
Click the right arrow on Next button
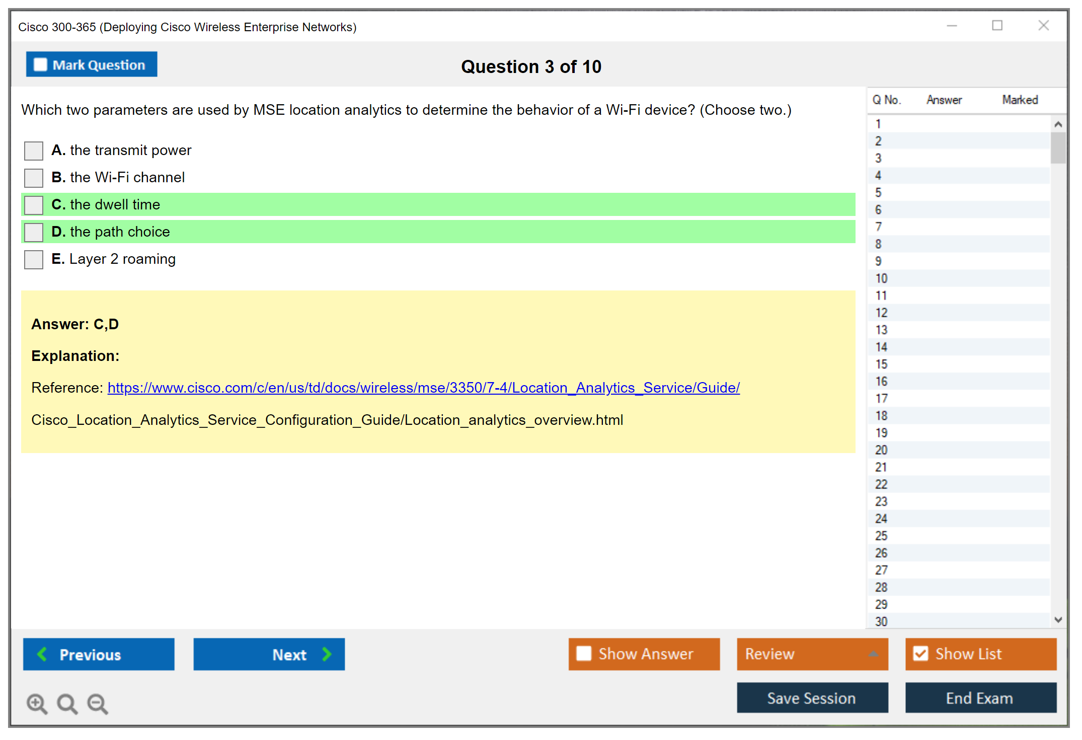coord(327,654)
